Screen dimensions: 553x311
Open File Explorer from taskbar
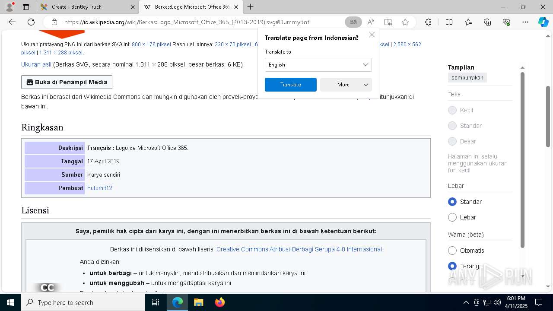tap(198, 302)
